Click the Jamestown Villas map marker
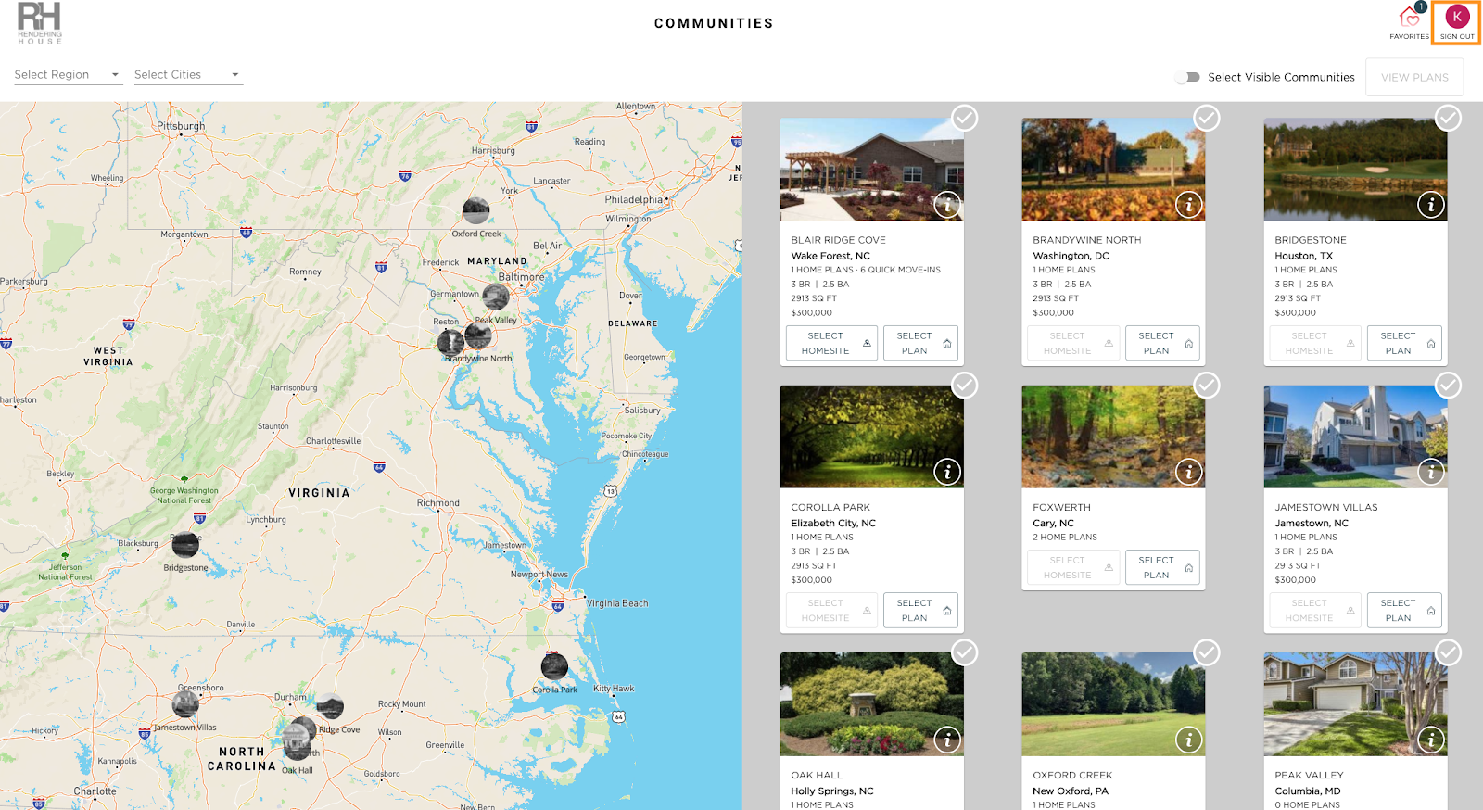The height and width of the screenshot is (810, 1483). click(x=185, y=704)
